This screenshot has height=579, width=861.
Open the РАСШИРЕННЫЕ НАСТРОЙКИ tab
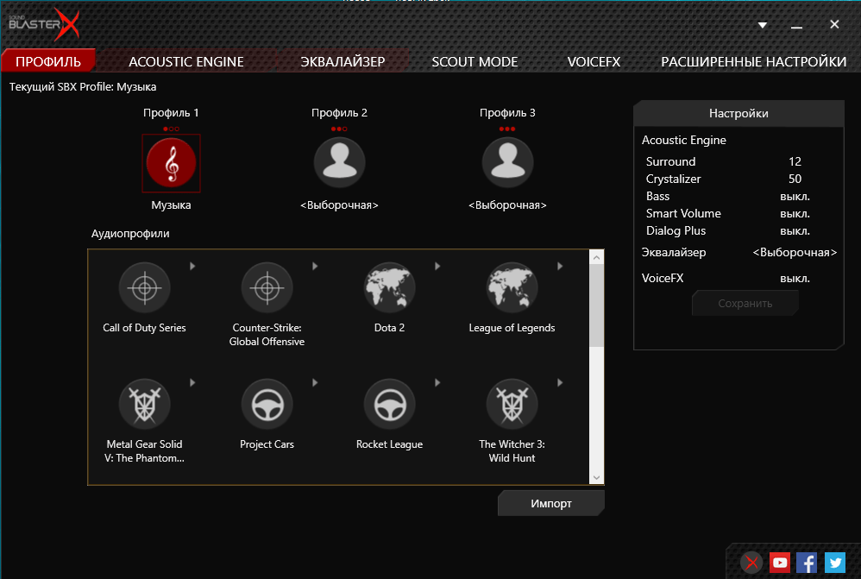pos(753,61)
